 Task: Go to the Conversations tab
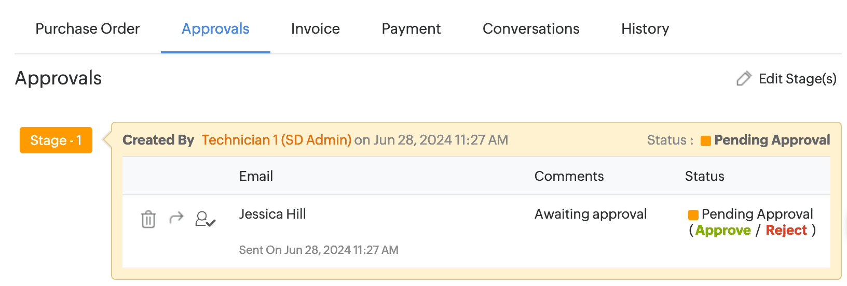pos(531,29)
